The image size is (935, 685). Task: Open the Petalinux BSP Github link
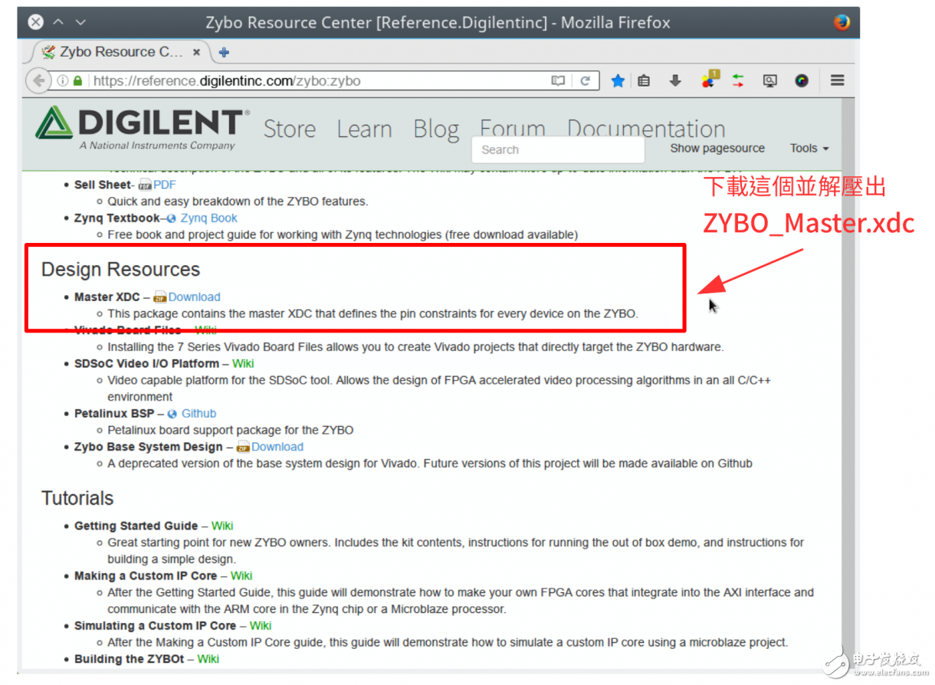(x=198, y=414)
